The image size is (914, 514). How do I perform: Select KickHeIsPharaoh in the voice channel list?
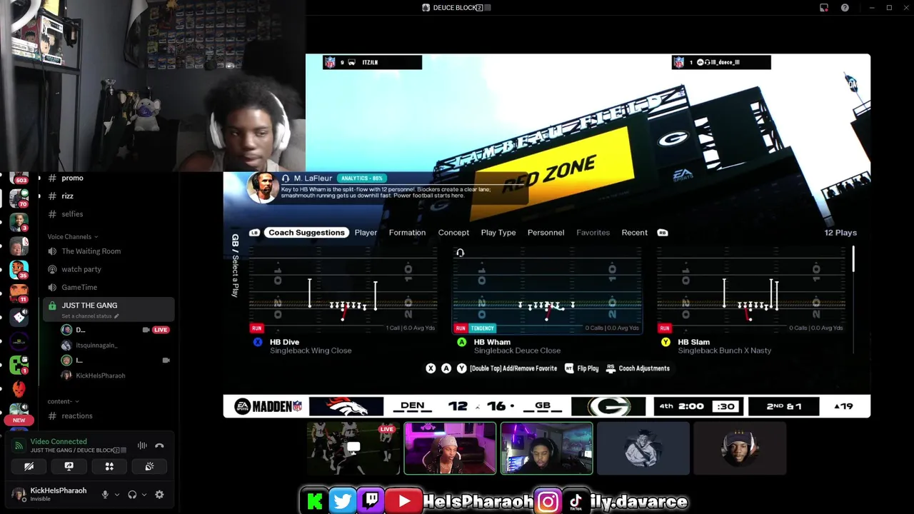tap(101, 376)
